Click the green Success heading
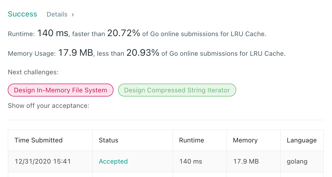332x177 pixels. 23,14
